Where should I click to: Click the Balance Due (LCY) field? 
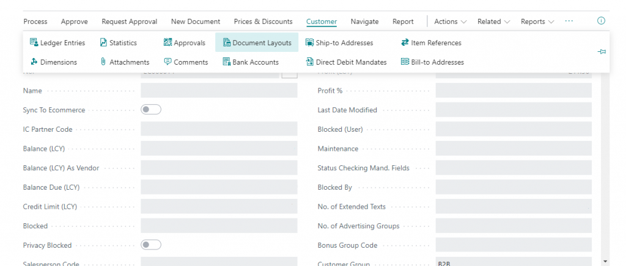(219, 187)
